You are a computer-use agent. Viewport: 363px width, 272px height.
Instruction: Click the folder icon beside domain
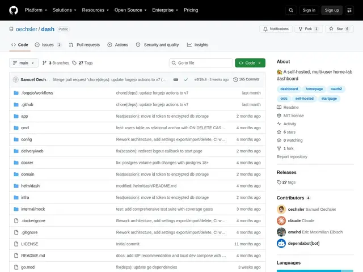pyautogui.click(x=16, y=174)
